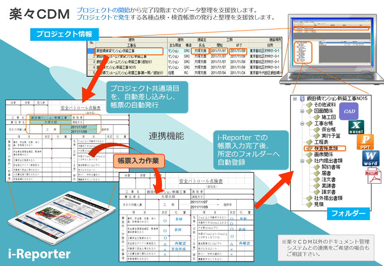Click the Excel file type icon
384x266 pixels.
356,127
